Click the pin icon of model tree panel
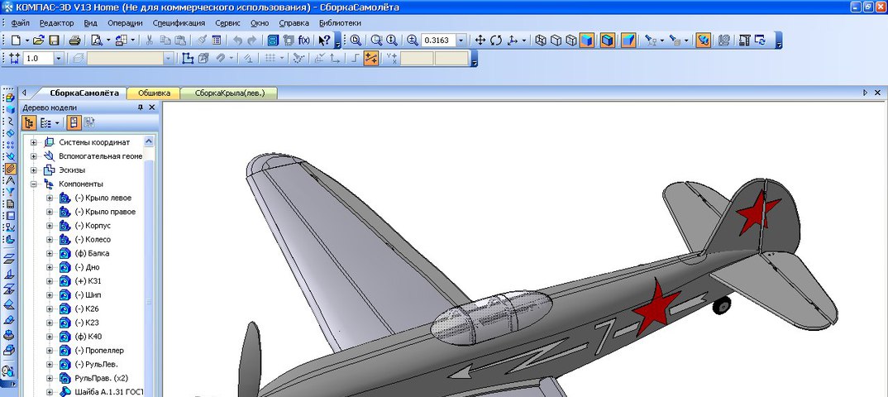Image resolution: width=888 pixels, height=397 pixels. pos(141,108)
